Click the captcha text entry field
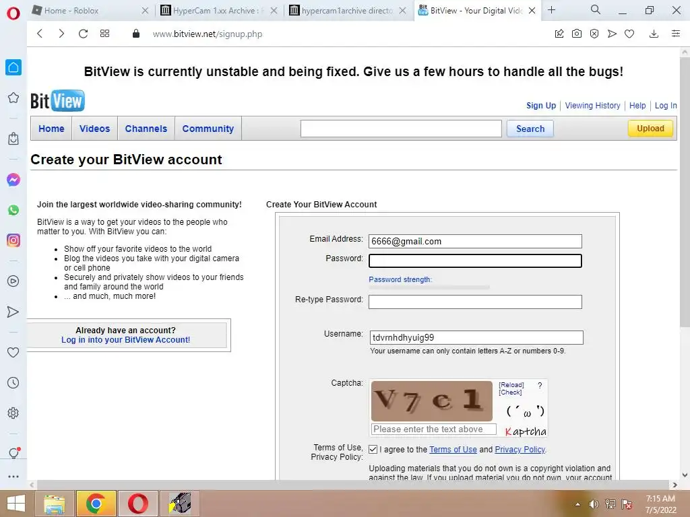The width and height of the screenshot is (690, 517). (434, 429)
